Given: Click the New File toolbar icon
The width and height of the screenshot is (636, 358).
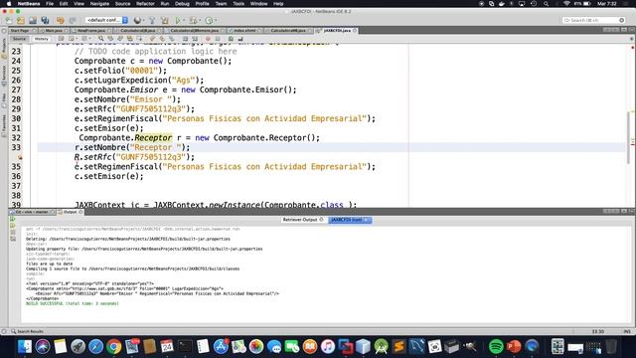Looking at the screenshot, I should (9, 20).
